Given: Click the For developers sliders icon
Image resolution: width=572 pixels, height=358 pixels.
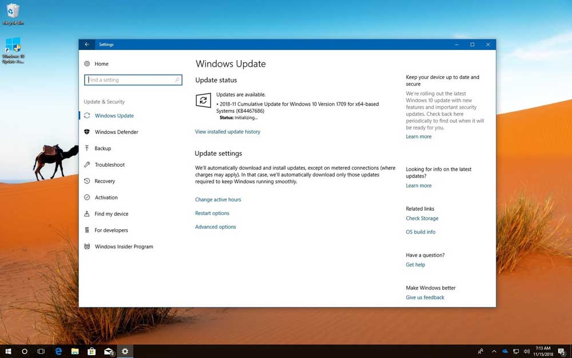Looking at the screenshot, I should [x=87, y=230].
